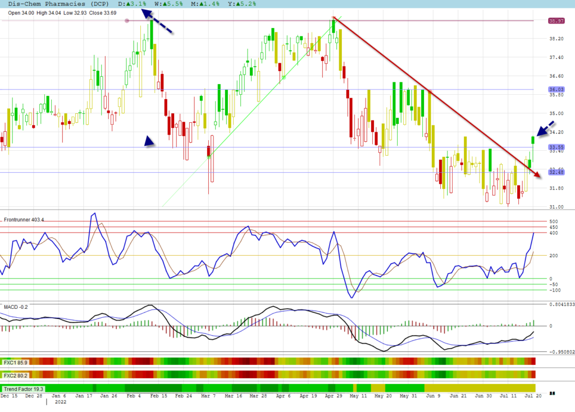The image size is (575, 412).
Task: Select the monthly change M:1.4% value
Action: [205, 4]
